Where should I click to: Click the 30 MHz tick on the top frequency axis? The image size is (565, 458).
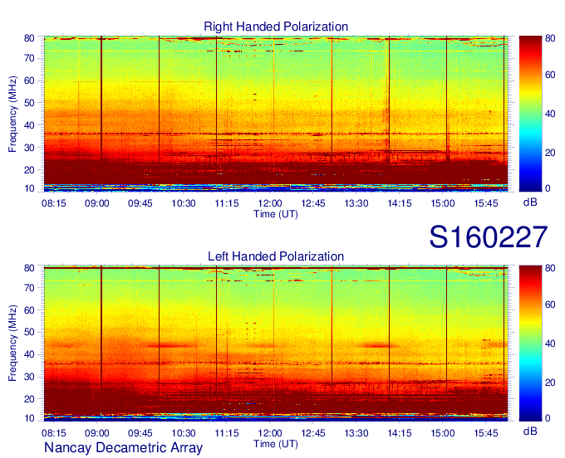click(x=29, y=148)
